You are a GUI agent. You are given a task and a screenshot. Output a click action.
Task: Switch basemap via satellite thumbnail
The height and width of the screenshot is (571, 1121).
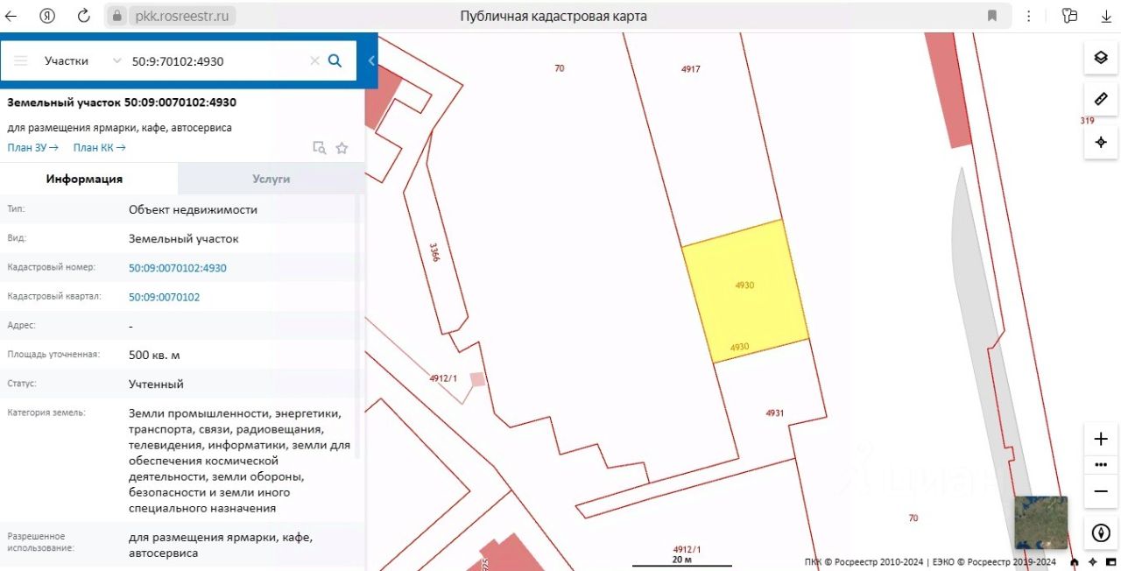(1040, 522)
